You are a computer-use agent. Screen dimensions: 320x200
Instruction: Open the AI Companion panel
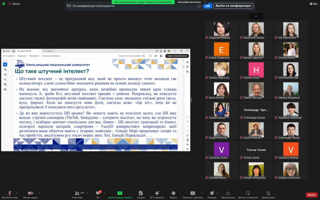pos(157,194)
